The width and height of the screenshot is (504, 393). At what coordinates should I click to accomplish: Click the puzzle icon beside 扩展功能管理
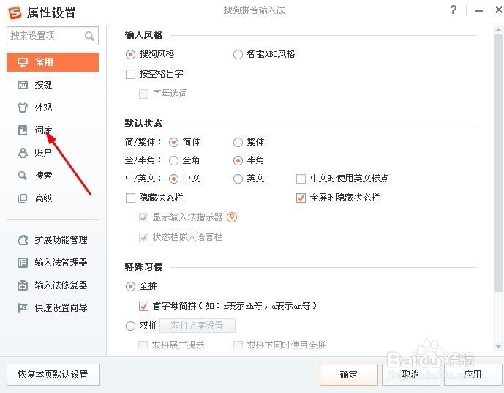pyautogui.click(x=23, y=240)
